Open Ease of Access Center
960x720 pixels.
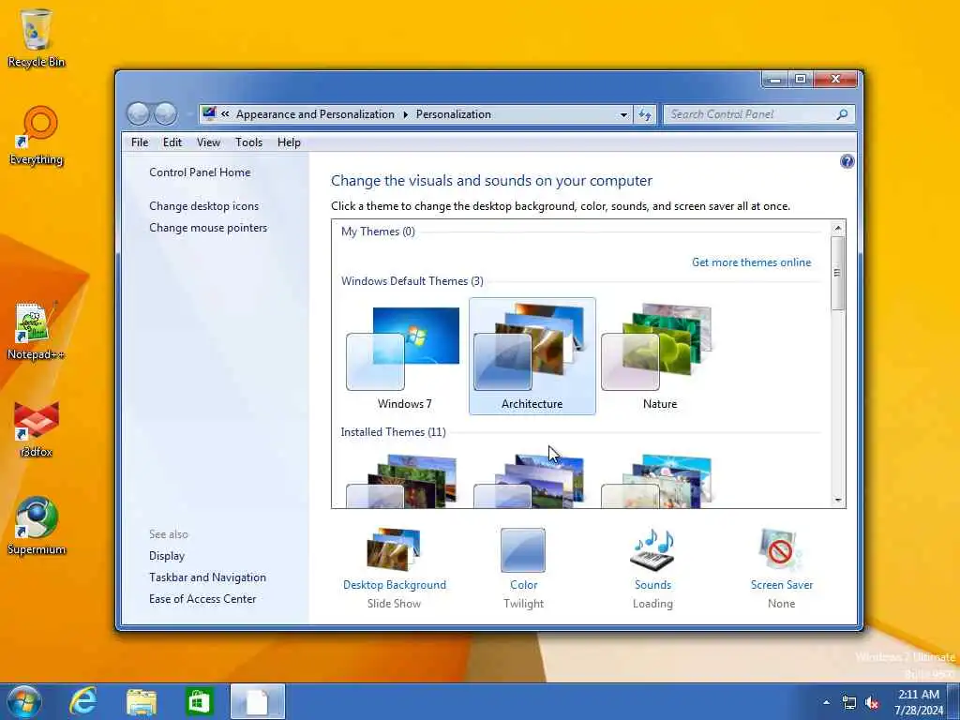[x=202, y=599]
